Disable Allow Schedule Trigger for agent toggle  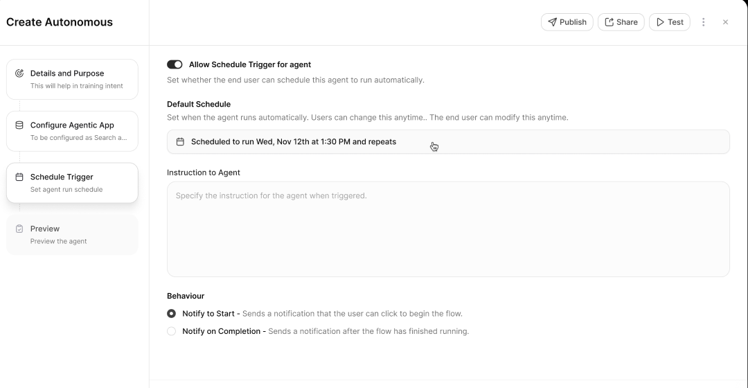(x=175, y=64)
